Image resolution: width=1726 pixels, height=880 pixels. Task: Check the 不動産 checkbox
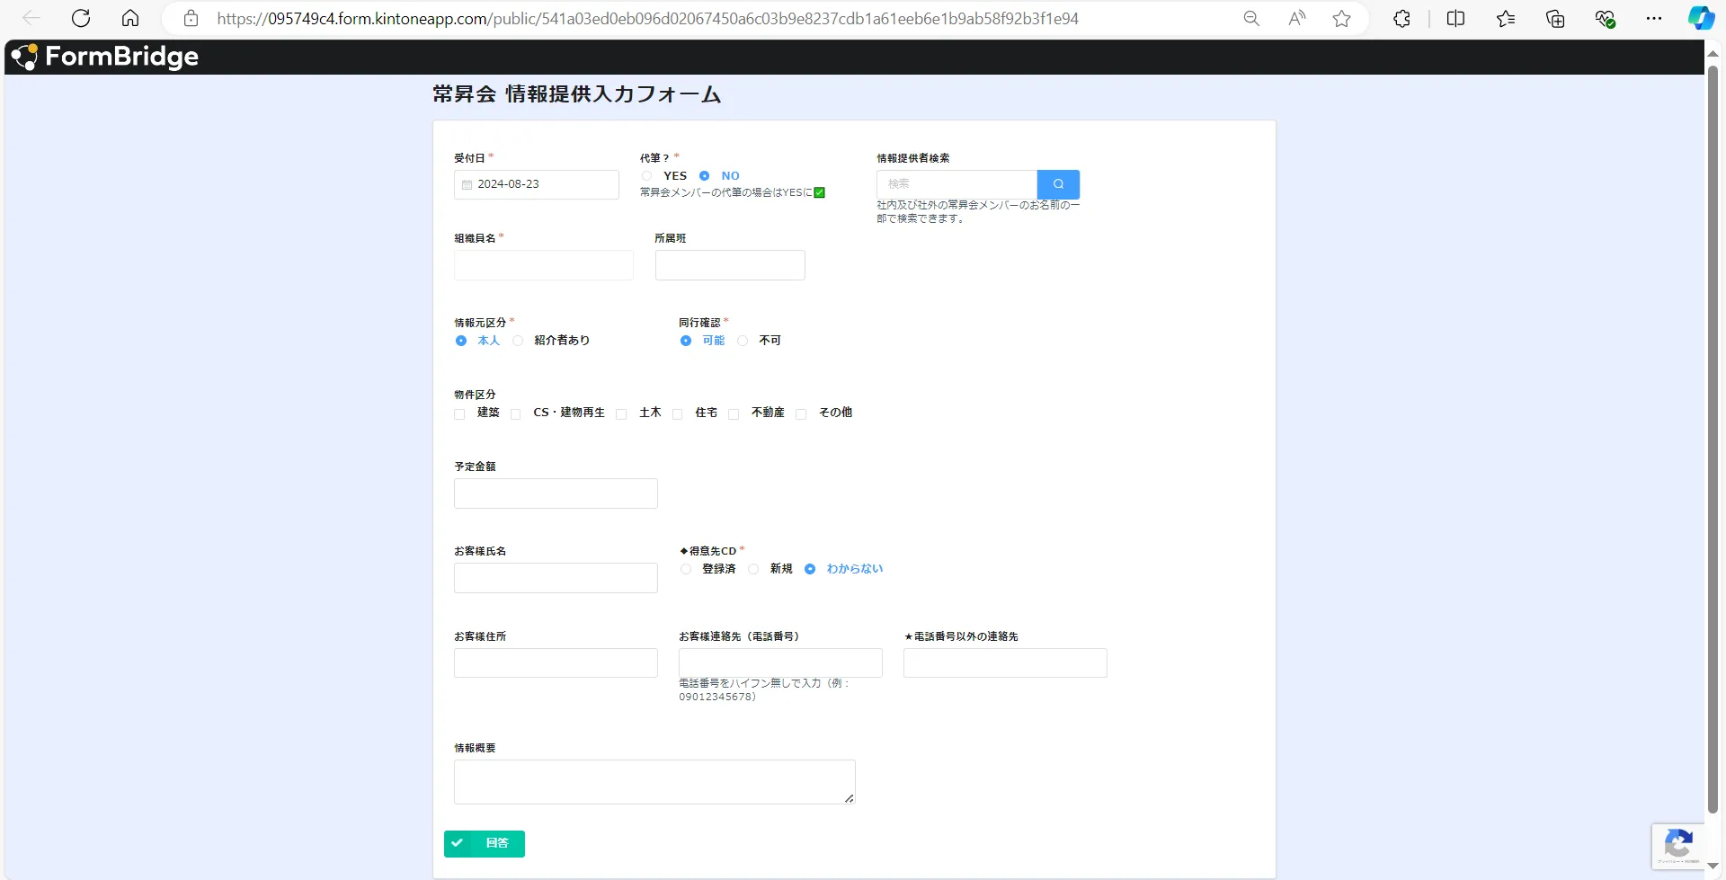[x=734, y=413]
